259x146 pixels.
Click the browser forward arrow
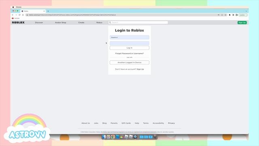(16, 15)
